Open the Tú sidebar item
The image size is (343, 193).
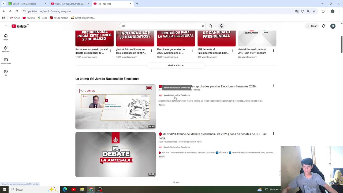click(x=6, y=73)
